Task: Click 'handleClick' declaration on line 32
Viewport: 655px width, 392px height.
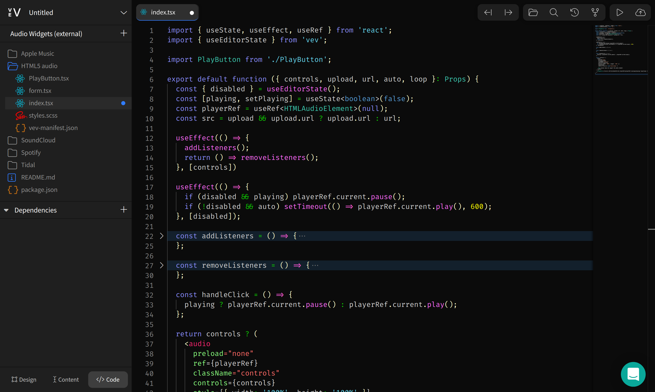Action: 226,295
